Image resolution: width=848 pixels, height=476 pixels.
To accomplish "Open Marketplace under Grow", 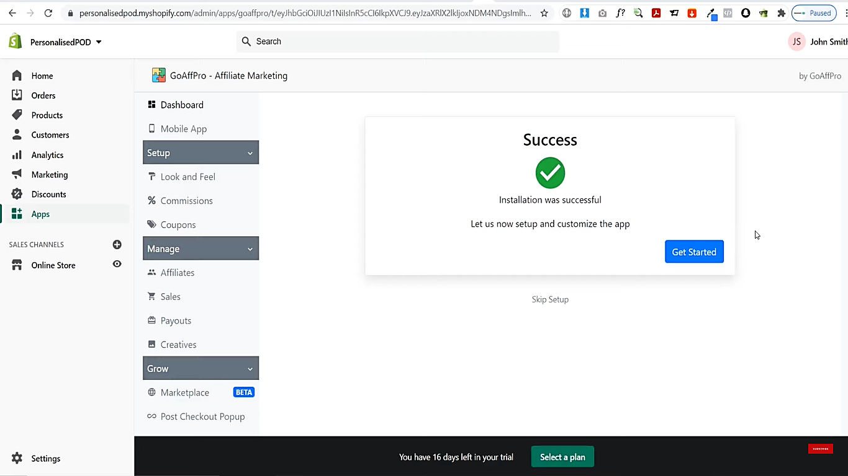I will tap(185, 392).
